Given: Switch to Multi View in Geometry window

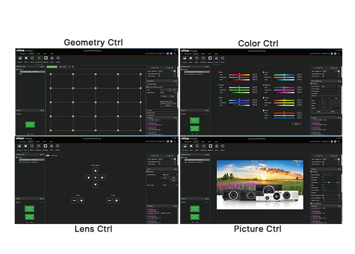Looking at the screenshot, I should pos(63,67).
